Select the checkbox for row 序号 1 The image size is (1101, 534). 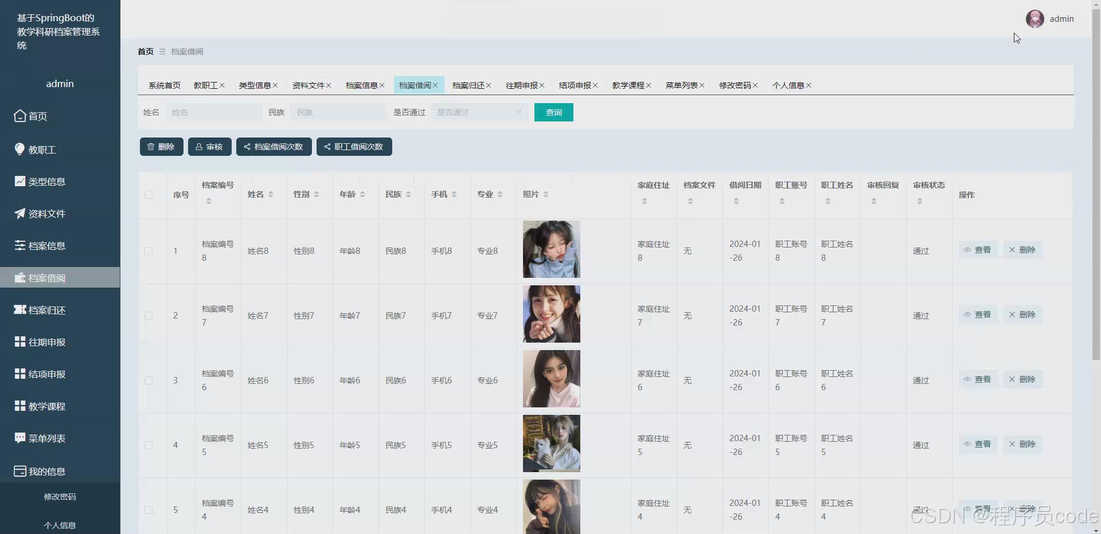149,250
